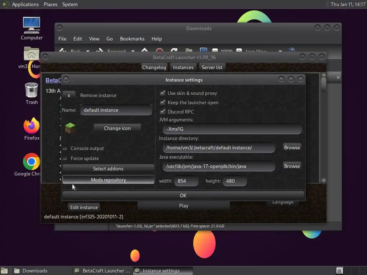Viewport: 367px width, 275px height.
Task: Open the Edit menu in Downloads
Action: coord(78,39)
